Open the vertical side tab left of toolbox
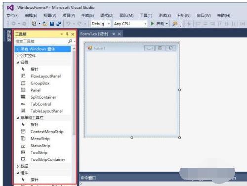Image resolution: width=247 pixels, height=186 pixels. (9, 36)
